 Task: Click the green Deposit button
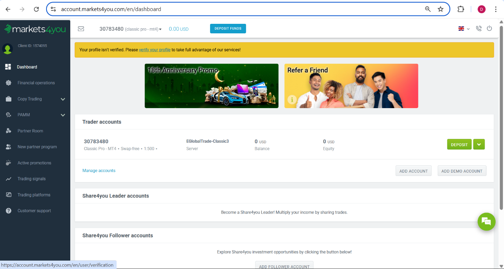[459, 144]
